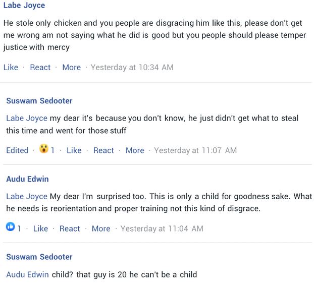The image size is (314, 290).
Task: Click the Yesterday at 10:34 AM timestamp
Action: pos(132,67)
